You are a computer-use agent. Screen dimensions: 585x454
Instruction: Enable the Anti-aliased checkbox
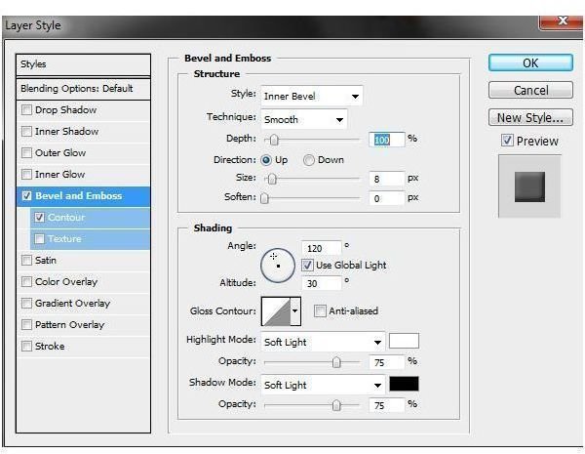coord(320,310)
